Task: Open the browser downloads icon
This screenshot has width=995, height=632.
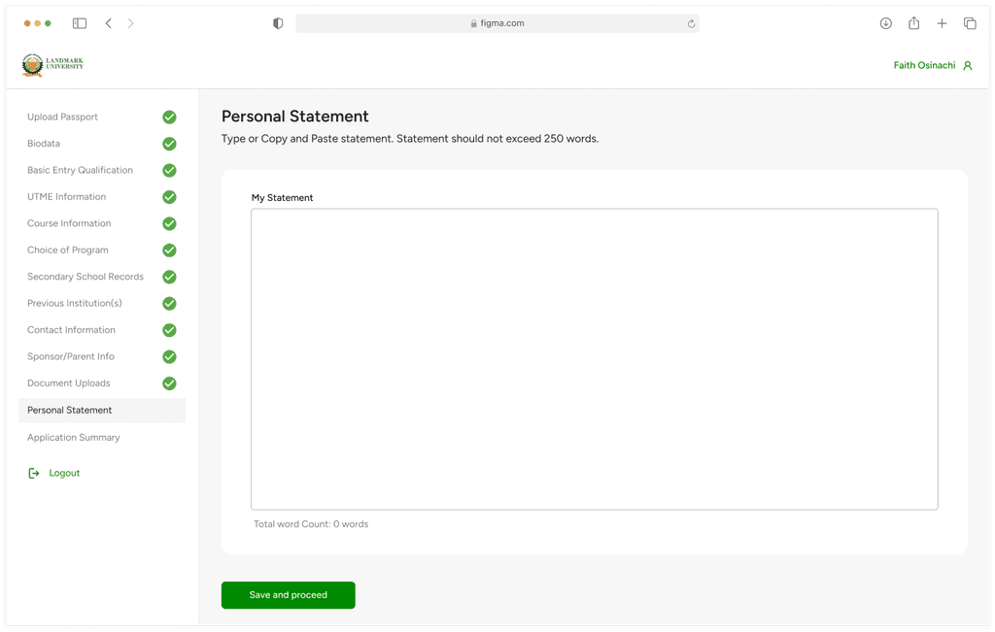Action: 886,23
